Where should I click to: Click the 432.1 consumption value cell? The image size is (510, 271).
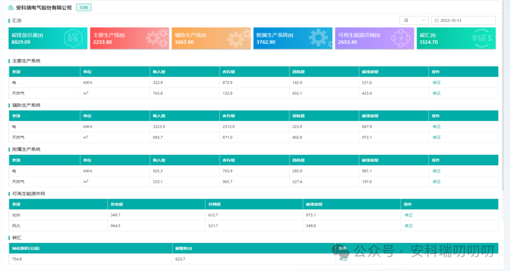click(x=297, y=93)
